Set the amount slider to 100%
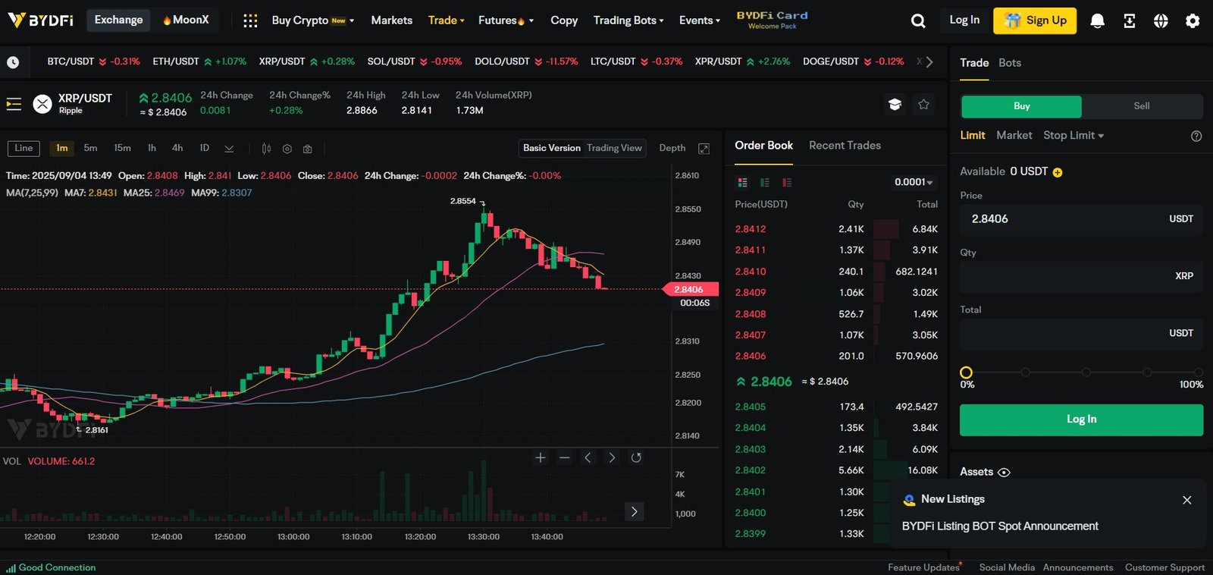The height and width of the screenshot is (575, 1213). click(x=1198, y=372)
